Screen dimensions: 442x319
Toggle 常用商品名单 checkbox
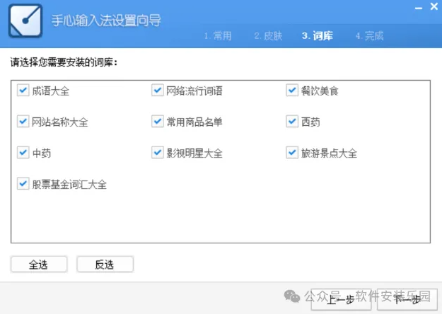[157, 122]
